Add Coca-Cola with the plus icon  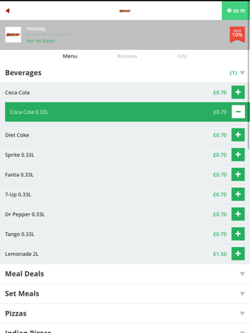tap(238, 92)
